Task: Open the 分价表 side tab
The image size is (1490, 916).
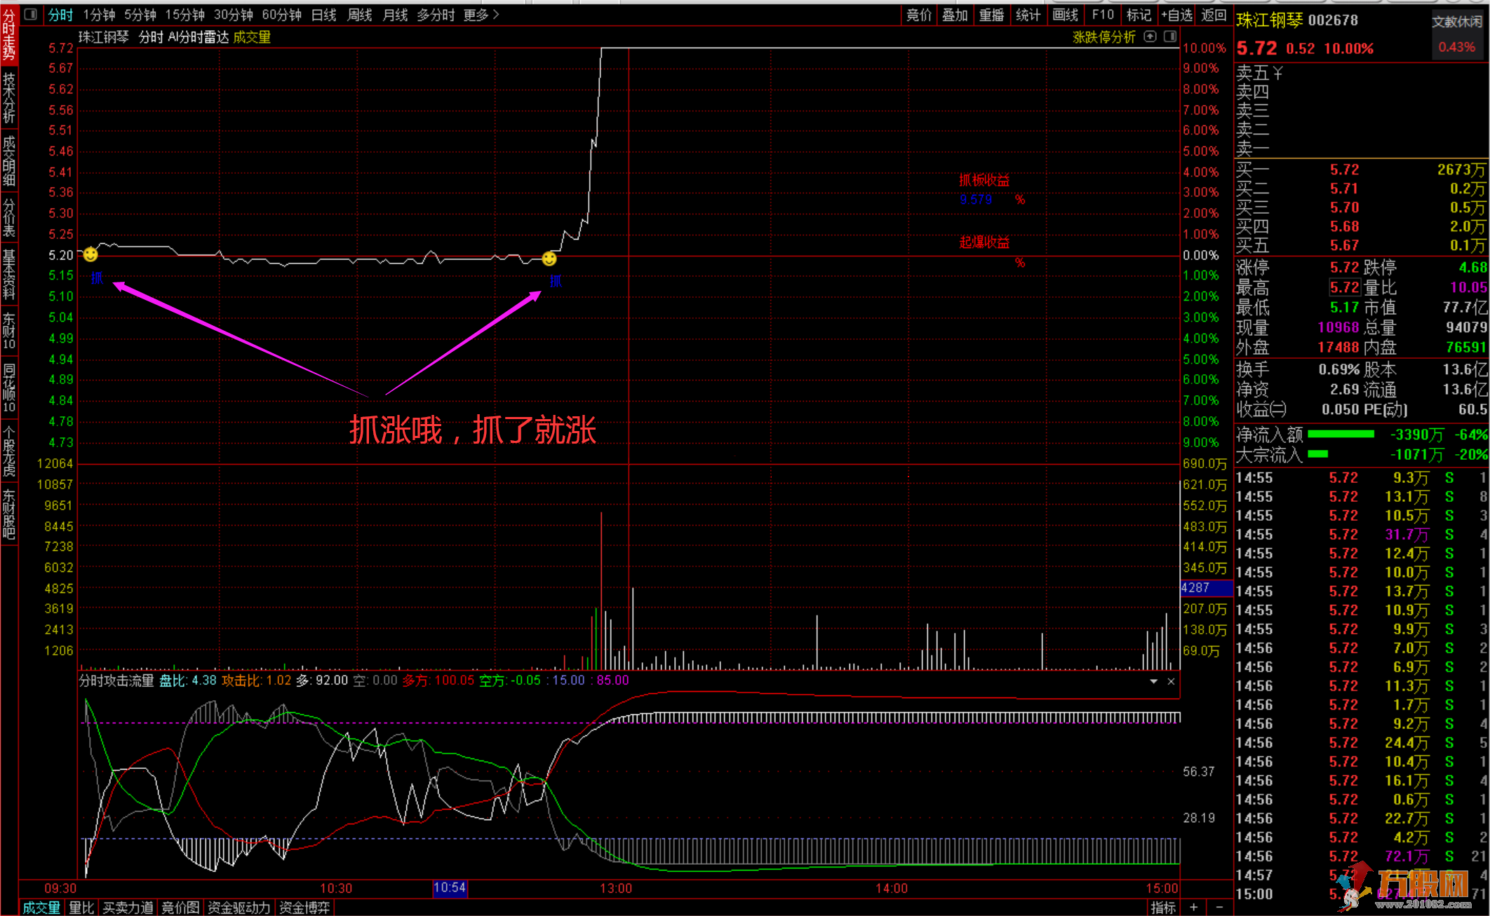Action: tap(9, 218)
